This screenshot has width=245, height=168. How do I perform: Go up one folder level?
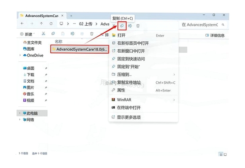[41, 23]
